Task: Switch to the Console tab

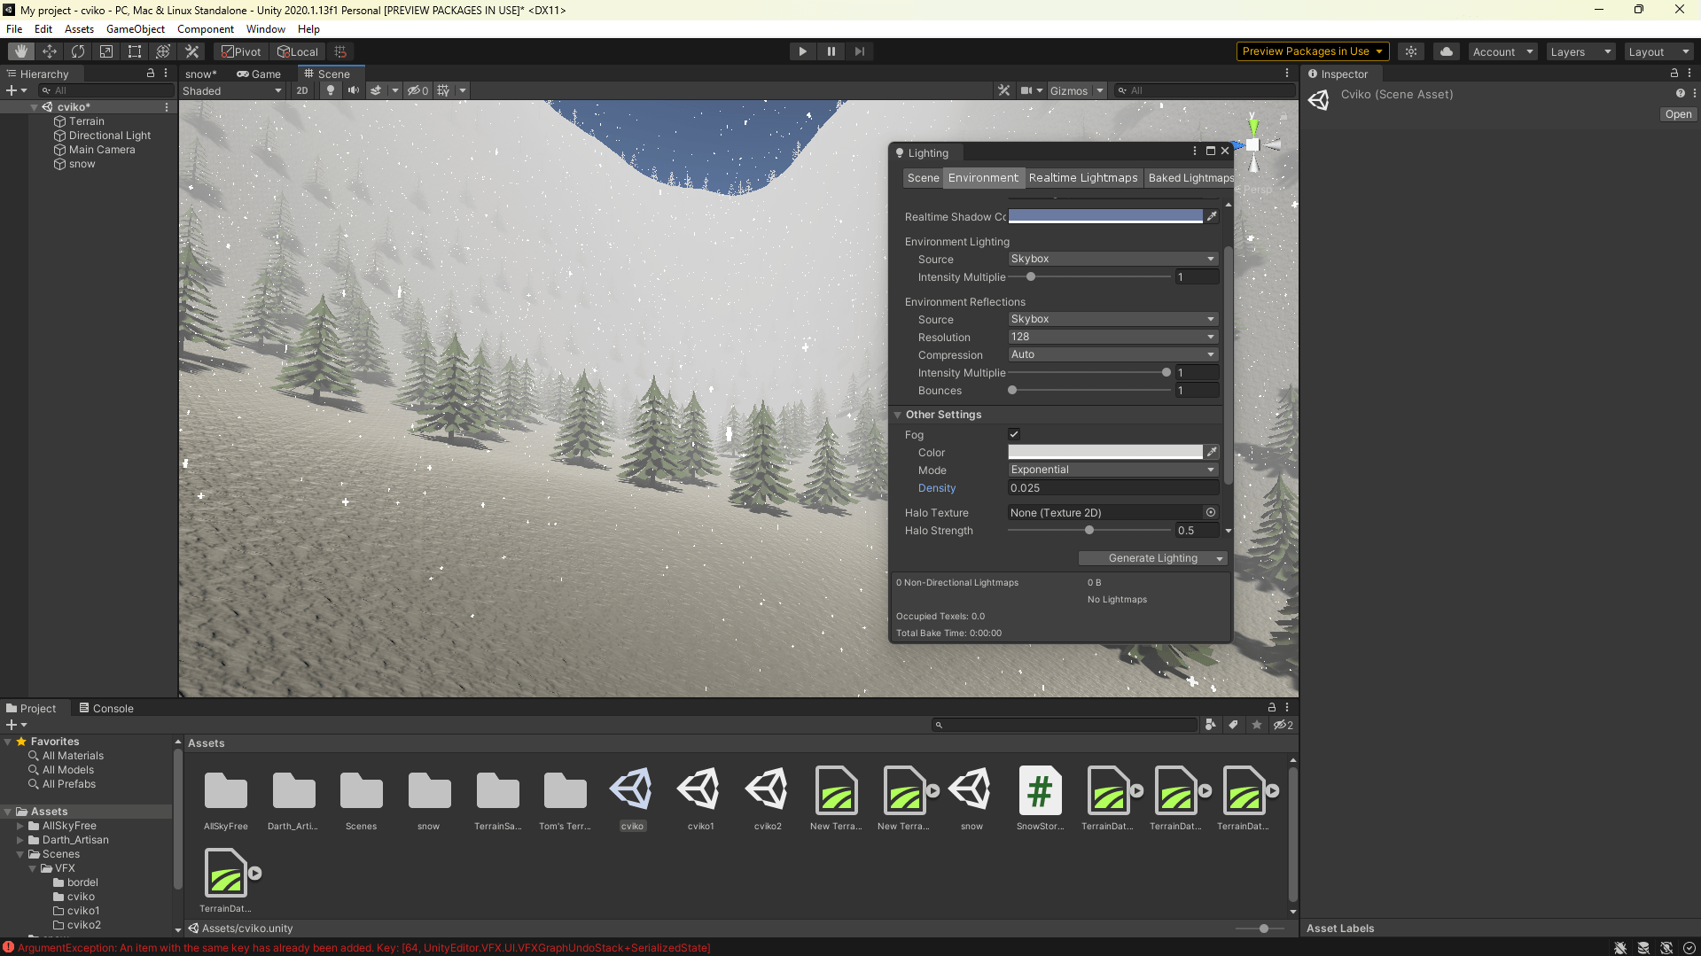Action: [x=106, y=709]
